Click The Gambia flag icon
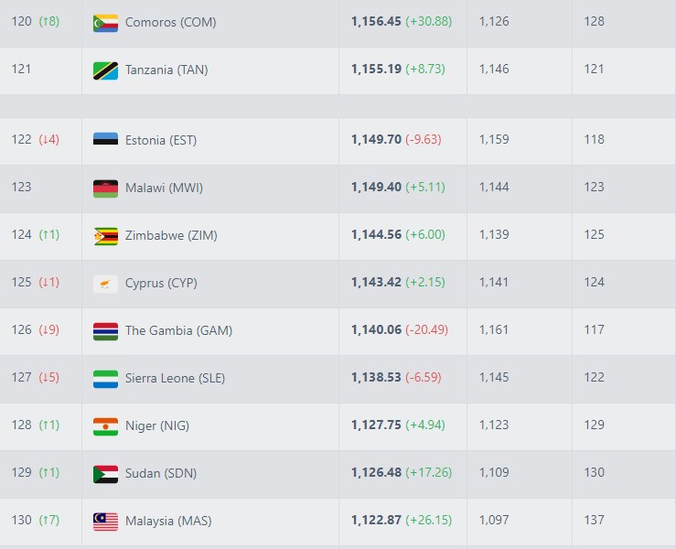The height and width of the screenshot is (549, 676). click(105, 330)
